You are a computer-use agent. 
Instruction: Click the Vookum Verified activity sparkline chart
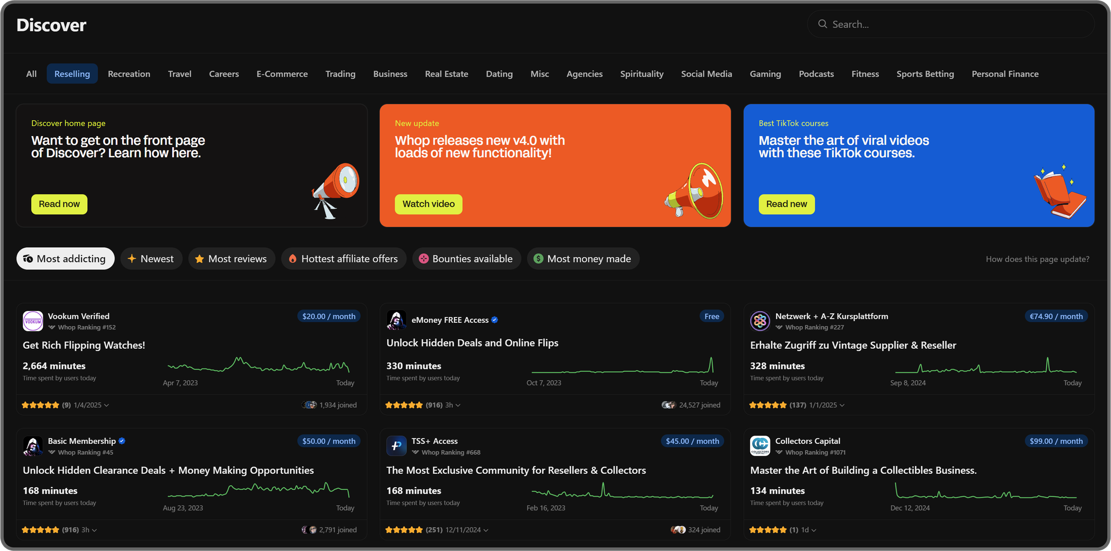point(259,365)
